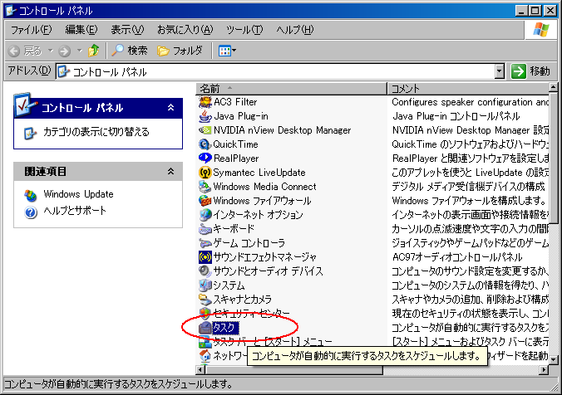Open the forward button history dropdown
The image size is (562, 395).
(80, 51)
